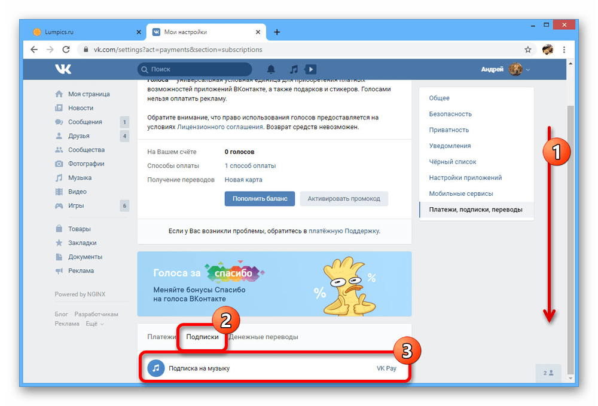598x406 pixels.
Task: Click the music subscription note icon
Action: click(156, 368)
